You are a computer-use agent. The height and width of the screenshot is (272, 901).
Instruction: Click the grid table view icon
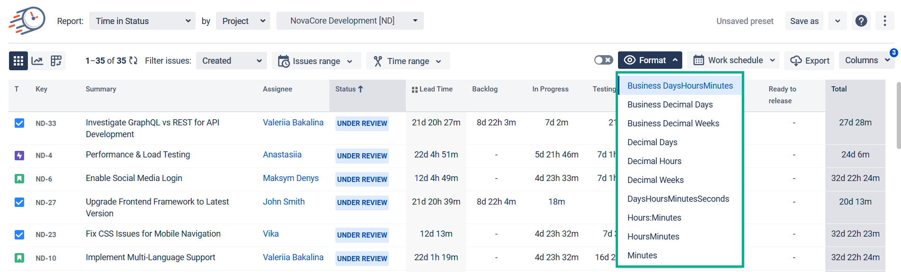point(18,61)
